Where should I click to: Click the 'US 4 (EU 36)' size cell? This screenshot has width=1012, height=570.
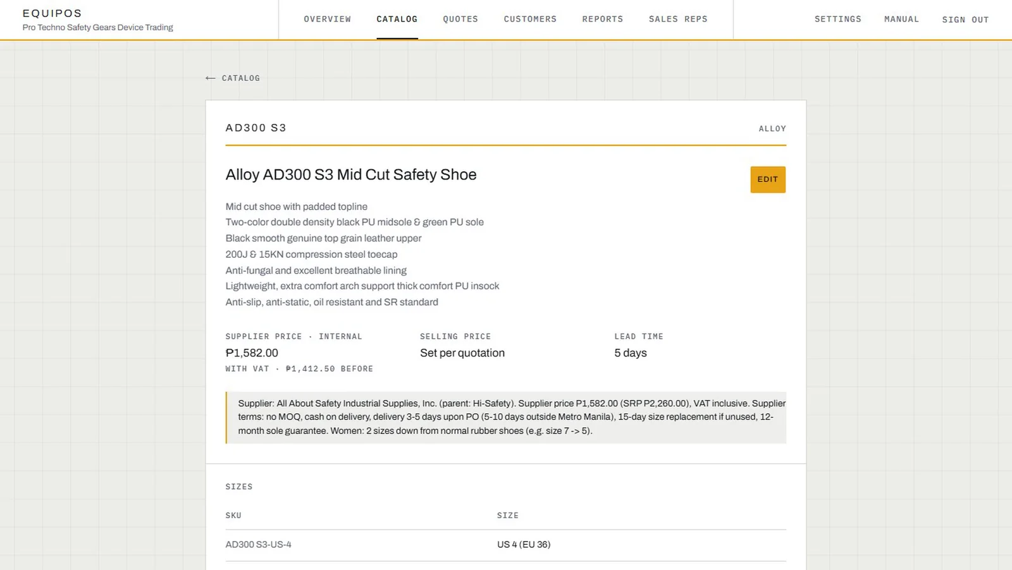click(x=524, y=544)
